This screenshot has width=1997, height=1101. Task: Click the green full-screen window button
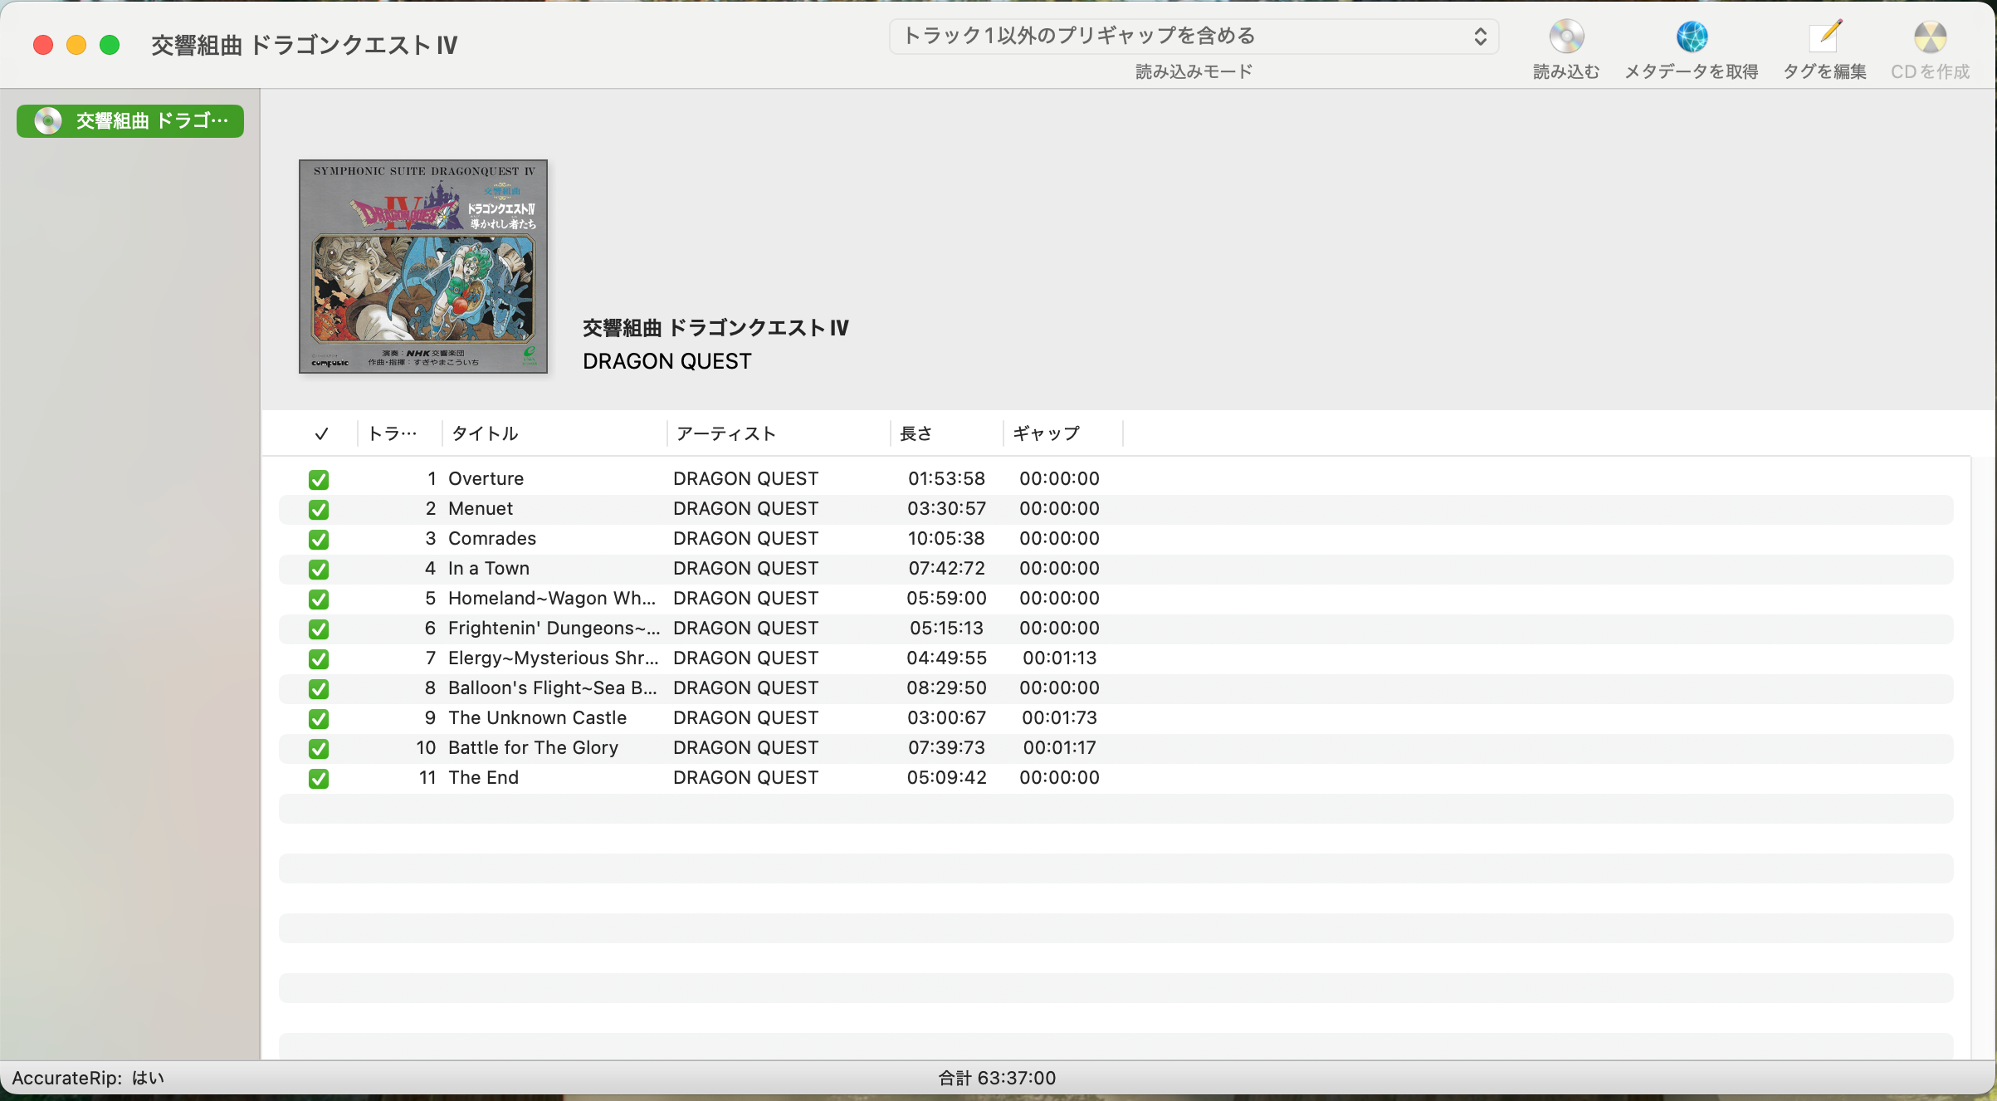(110, 45)
